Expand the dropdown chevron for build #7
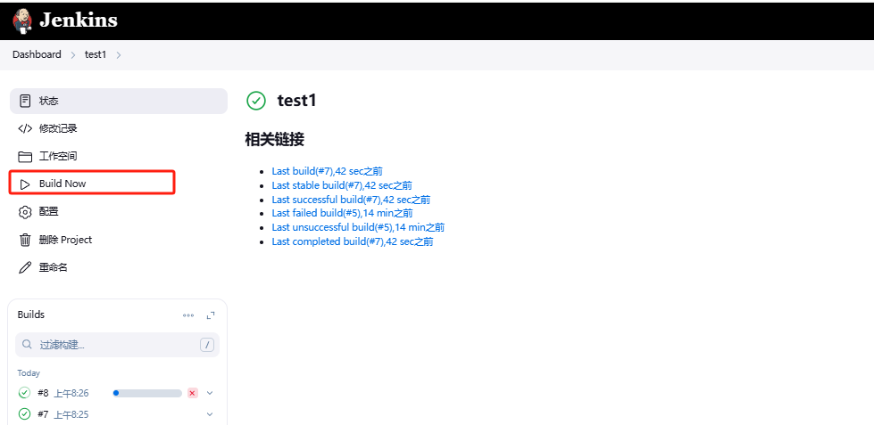 click(x=210, y=414)
